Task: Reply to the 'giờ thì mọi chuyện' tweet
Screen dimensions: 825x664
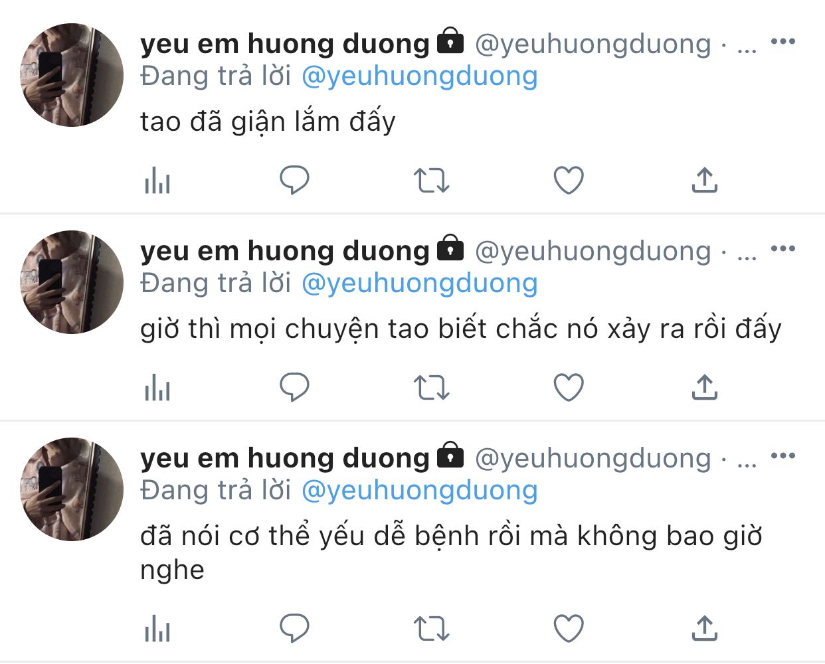Action: pyautogui.click(x=294, y=387)
